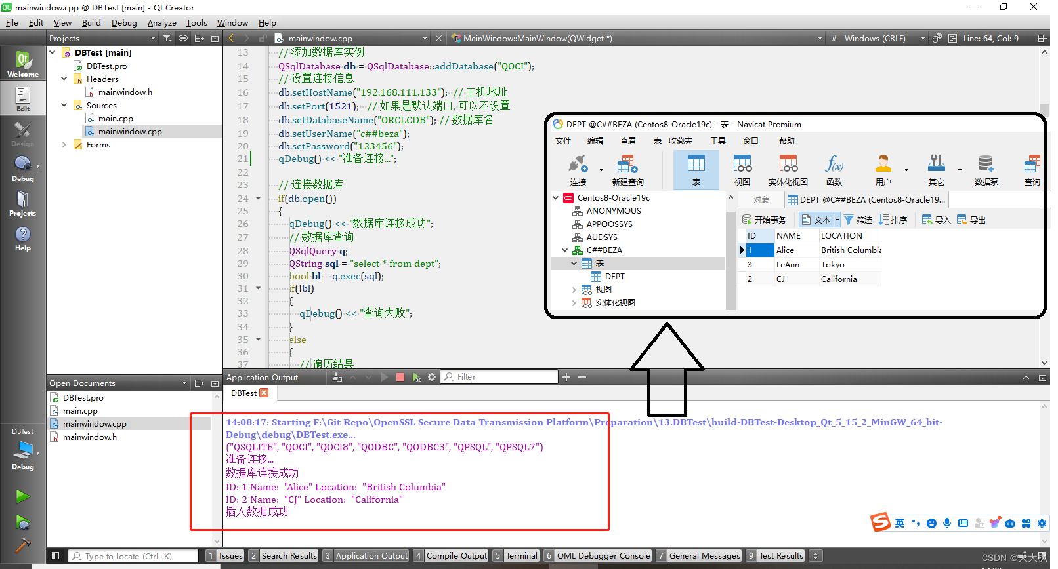Open Terminal pane button
The image size is (1058, 569).
516,556
